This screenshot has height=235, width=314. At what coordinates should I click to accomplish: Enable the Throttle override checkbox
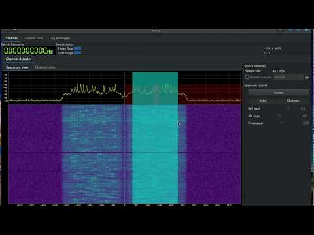[x=247, y=77]
